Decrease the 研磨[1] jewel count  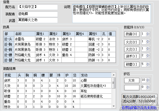tap(148, 65)
